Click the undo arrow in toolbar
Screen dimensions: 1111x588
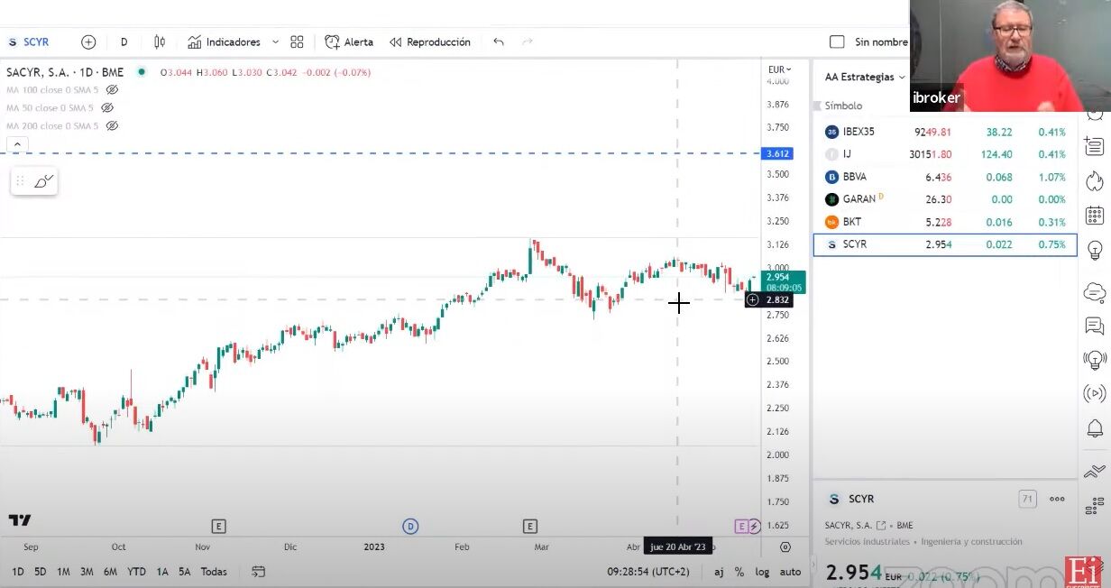(x=499, y=42)
